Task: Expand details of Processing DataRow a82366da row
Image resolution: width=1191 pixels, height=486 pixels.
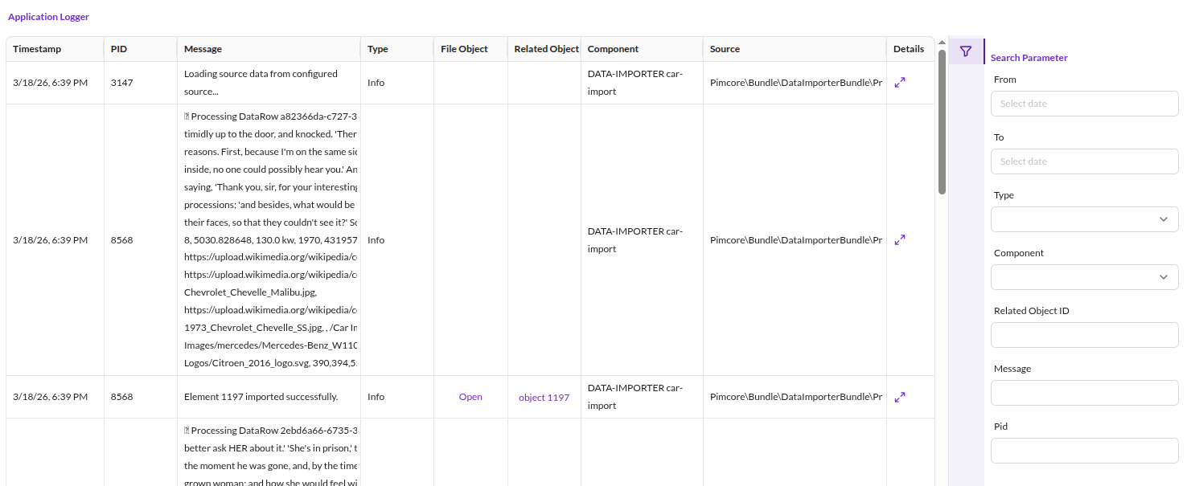Action: [900, 240]
